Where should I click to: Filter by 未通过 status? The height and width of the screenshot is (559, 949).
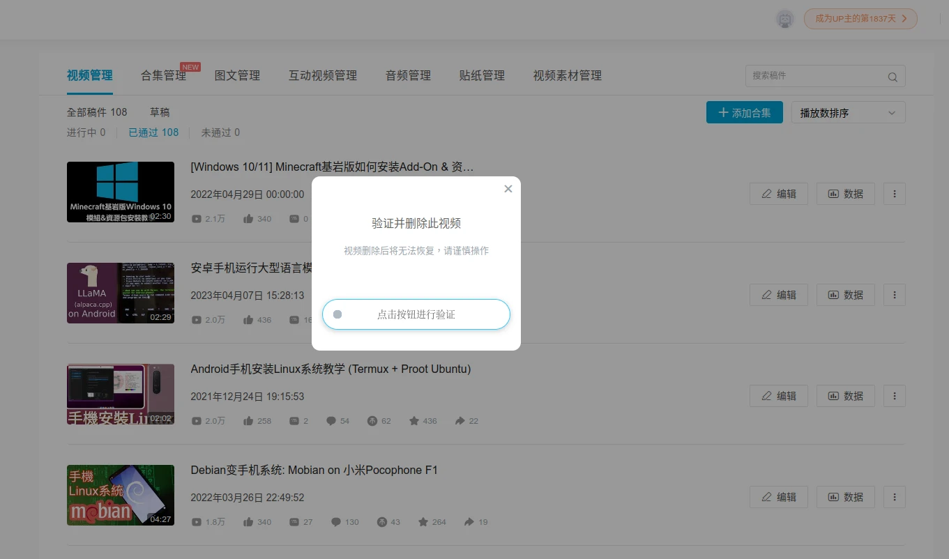[220, 132]
